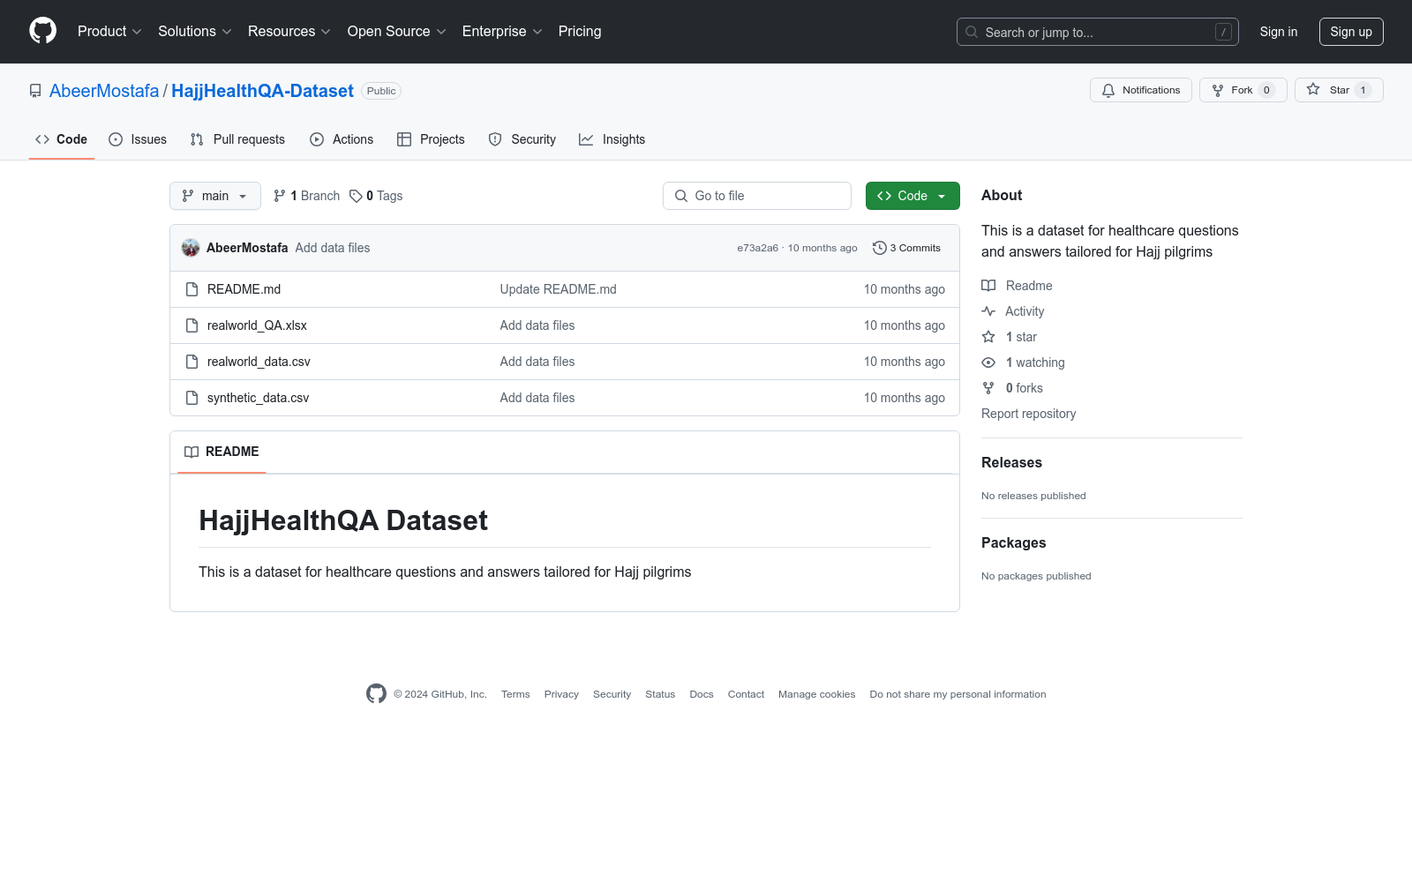This screenshot has width=1412, height=882.
Task: Click the footer GitHub logo icon
Action: click(376, 694)
